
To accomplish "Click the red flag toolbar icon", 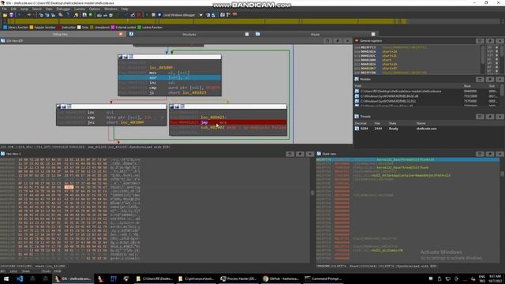I will (235, 15).
